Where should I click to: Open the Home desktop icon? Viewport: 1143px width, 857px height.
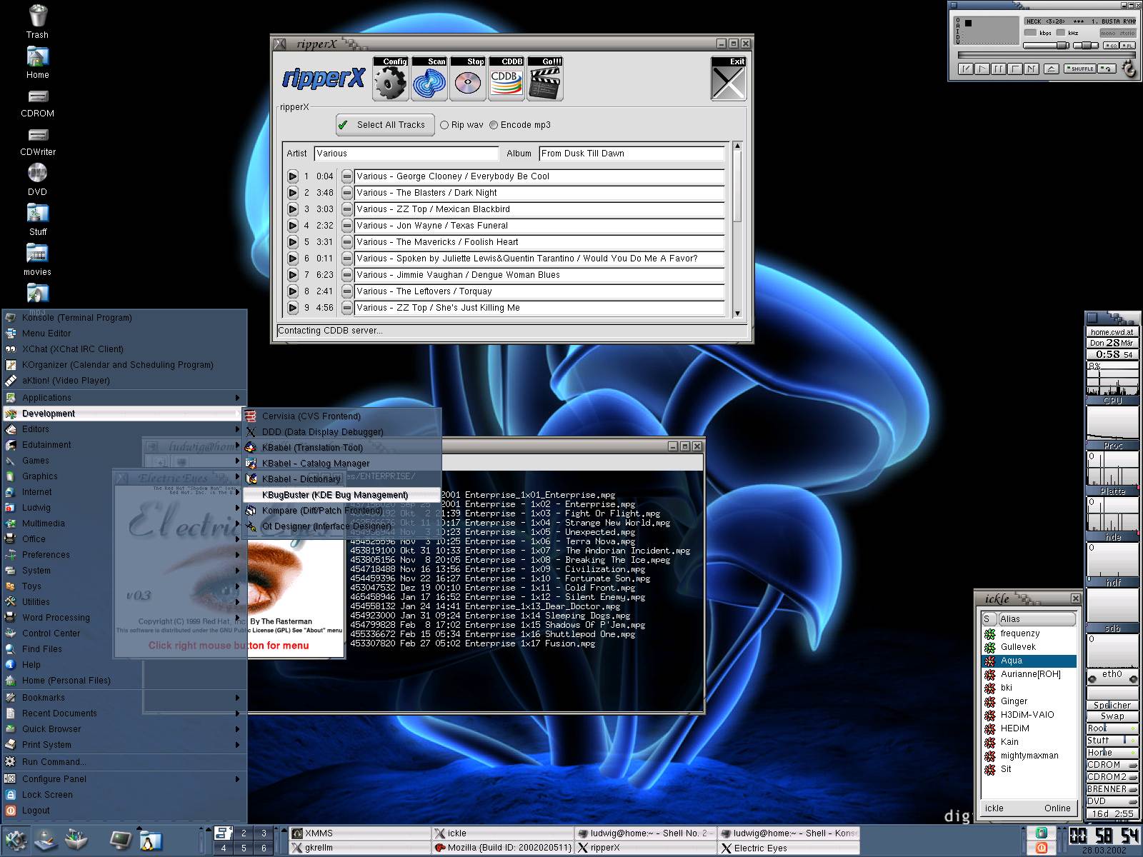37,63
